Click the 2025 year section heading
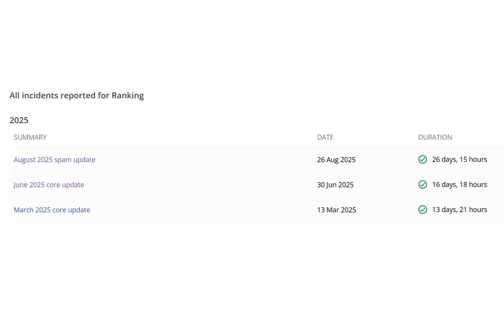Viewport: 504px width, 329px height. (19, 120)
